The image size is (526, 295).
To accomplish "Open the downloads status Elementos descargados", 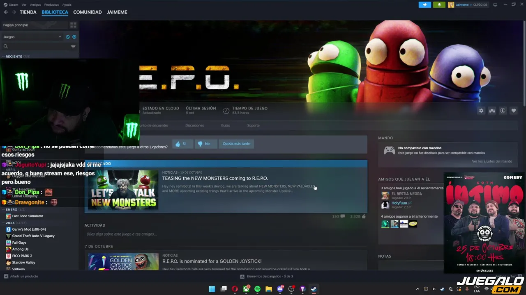I will coord(266,276).
